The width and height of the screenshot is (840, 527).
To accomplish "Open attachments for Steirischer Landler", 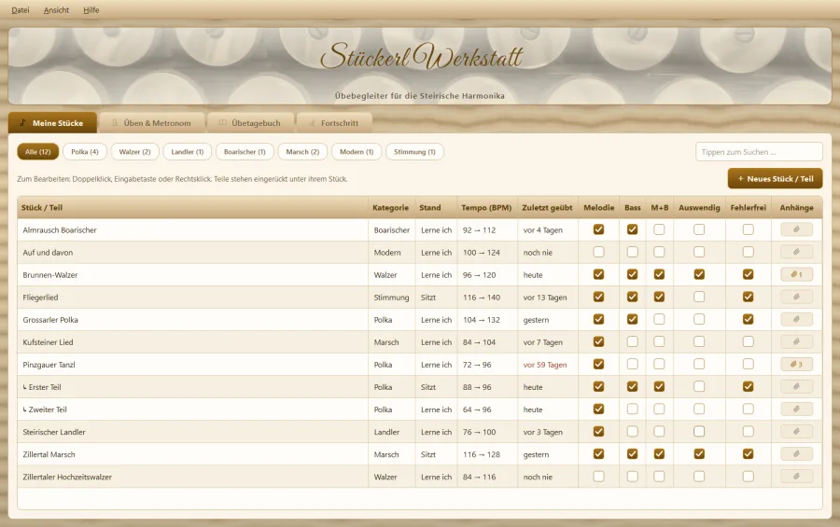I will click(x=797, y=432).
